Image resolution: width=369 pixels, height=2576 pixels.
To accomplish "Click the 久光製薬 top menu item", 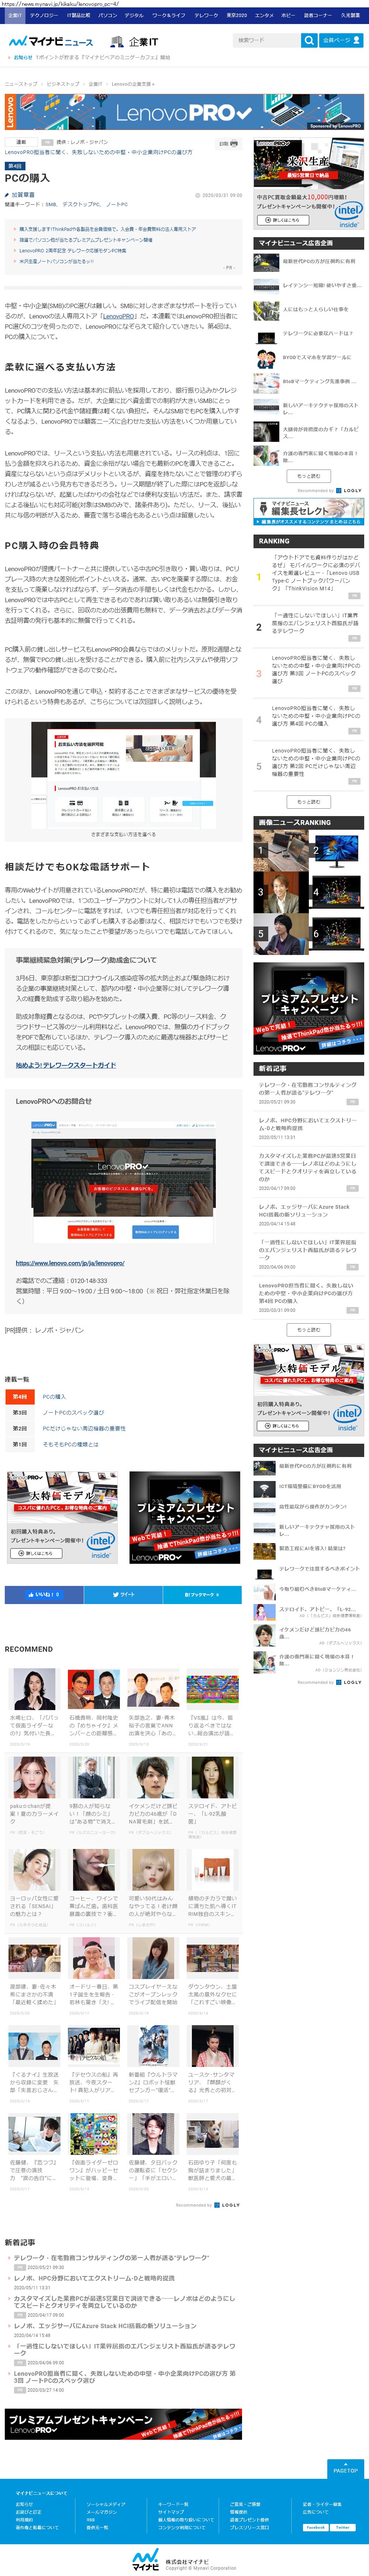I will click(x=350, y=16).
